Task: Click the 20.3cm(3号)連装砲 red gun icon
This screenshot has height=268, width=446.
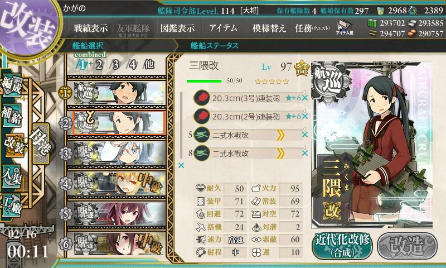Action: click(x=202, y=98)
